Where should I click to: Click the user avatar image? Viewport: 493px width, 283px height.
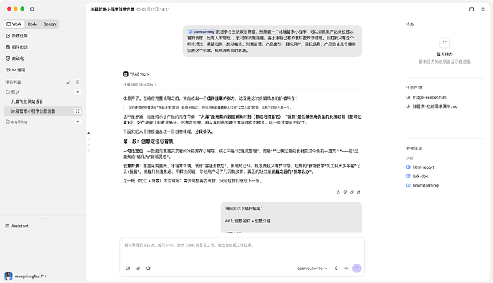pos(9,277)
